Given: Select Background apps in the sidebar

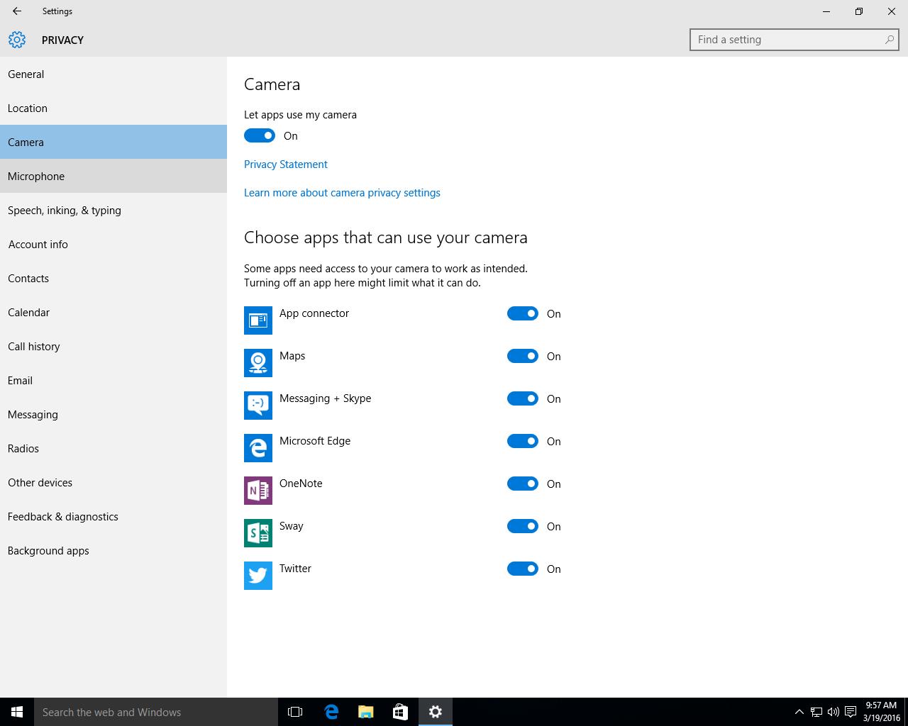Looking at the screenshot, I should (113, 550).
